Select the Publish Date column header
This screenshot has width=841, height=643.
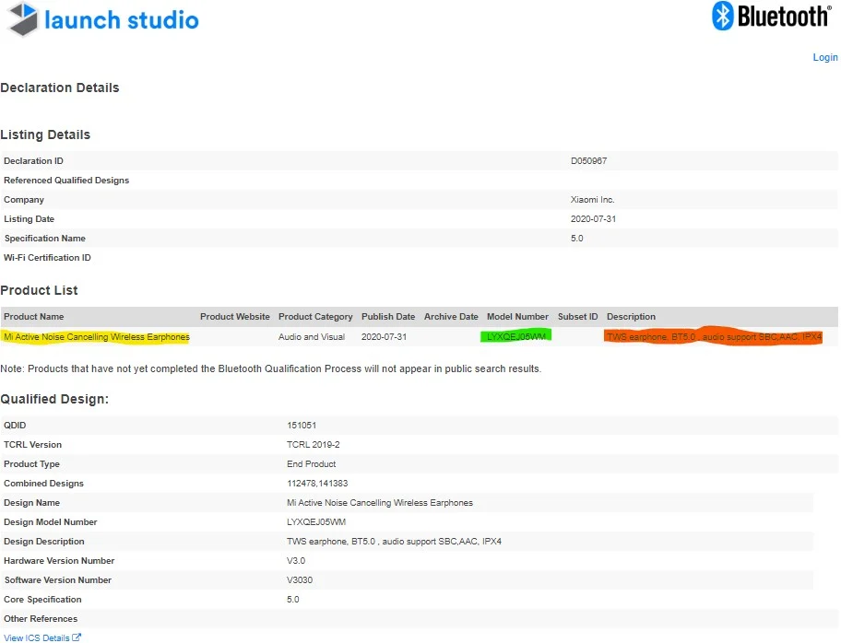(x=388, y=317)
